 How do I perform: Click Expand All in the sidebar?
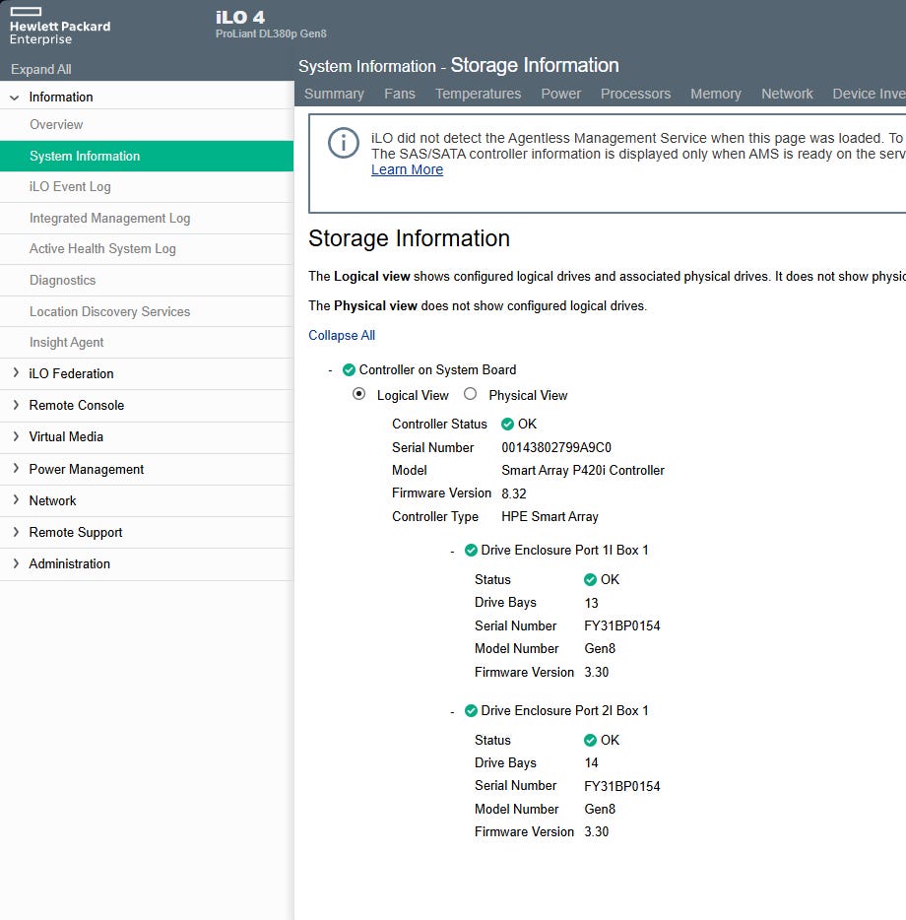coord(40,70)
